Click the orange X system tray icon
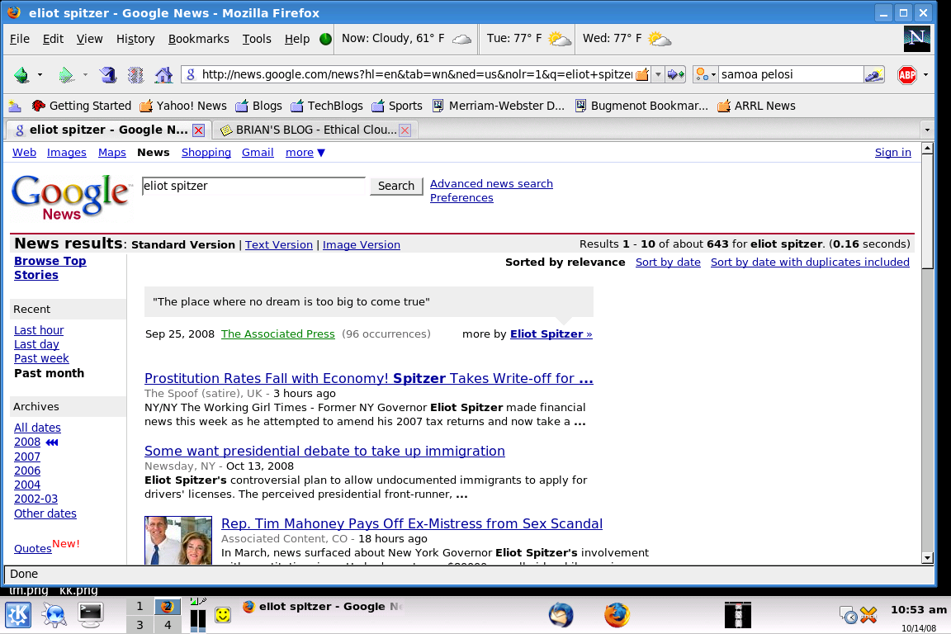The image size is (951, 634). pyautogui.click(x=868, y=615)
